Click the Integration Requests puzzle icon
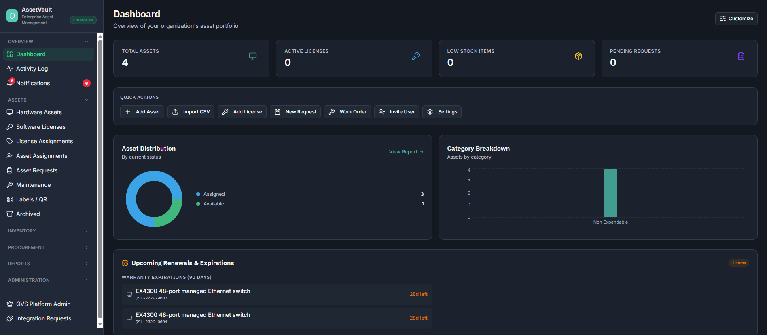The width and height of the screenshot is (767, 335). pos(10,318)
